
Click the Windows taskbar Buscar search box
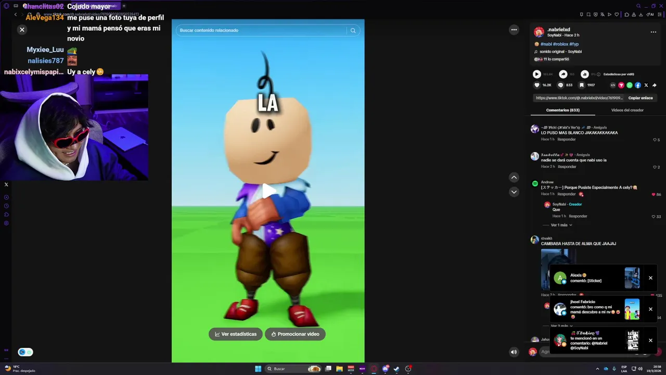(x=293, y=369)
